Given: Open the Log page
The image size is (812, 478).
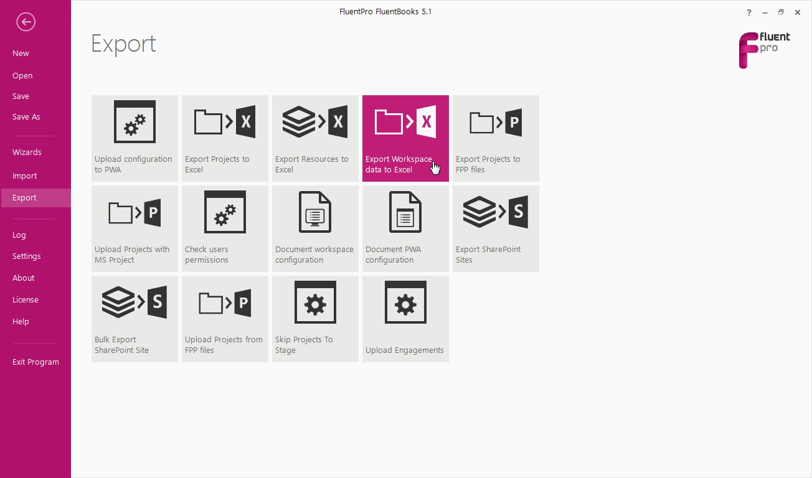Looking at the screenshot, I should (x=19, y=235).
